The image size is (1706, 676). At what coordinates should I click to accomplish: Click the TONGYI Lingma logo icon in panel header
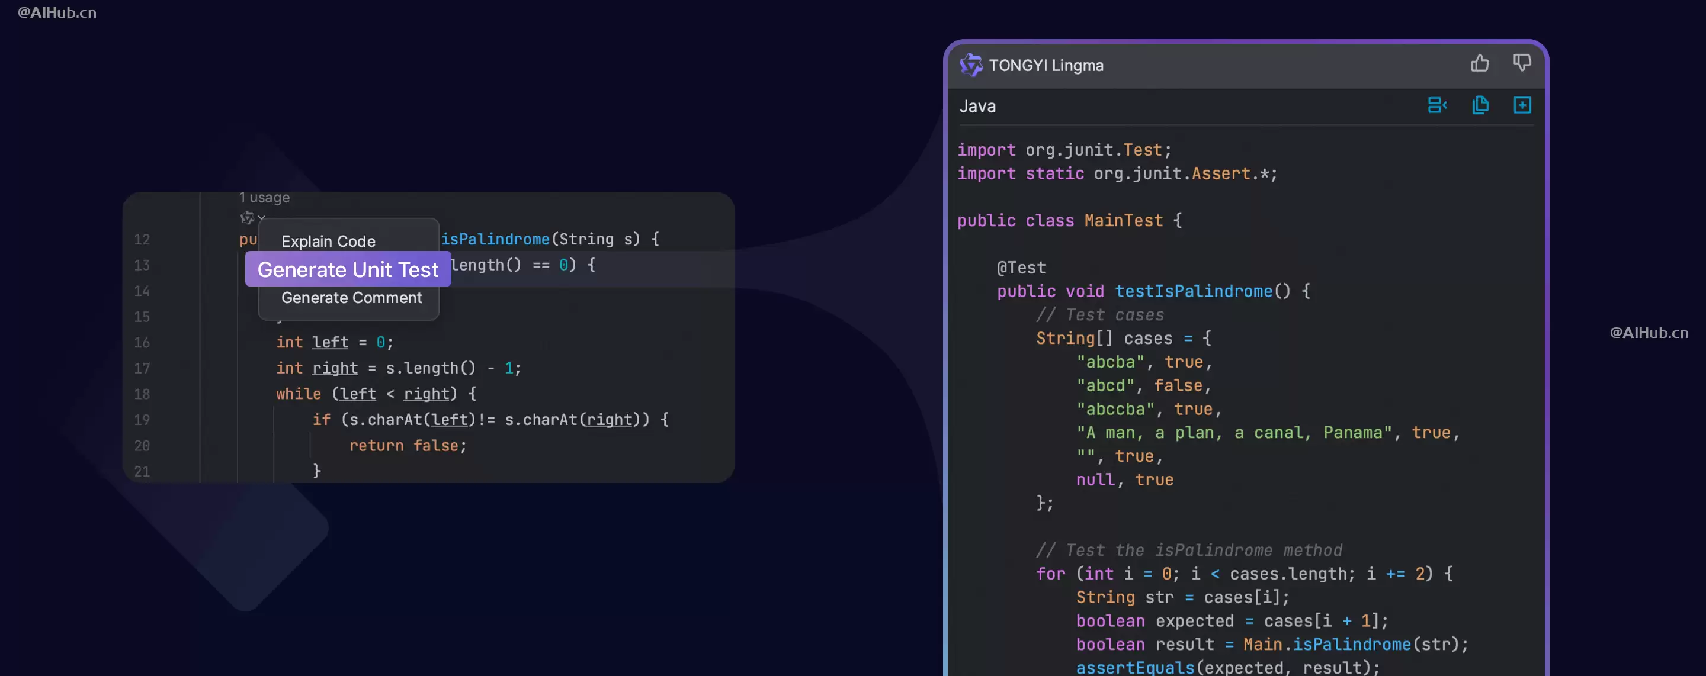pos(971,65)
